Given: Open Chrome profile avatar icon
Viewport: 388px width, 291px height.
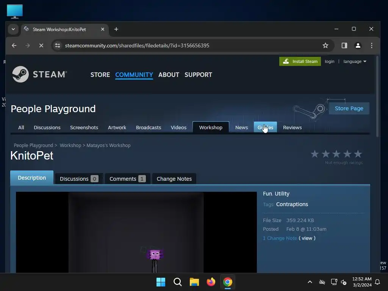Looking at the screenshot, I should (358, 45).
